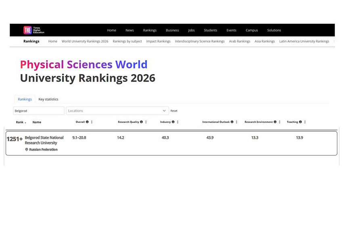
Task: Expand the Rankings menu in top navigation
Action: [150, 30]
